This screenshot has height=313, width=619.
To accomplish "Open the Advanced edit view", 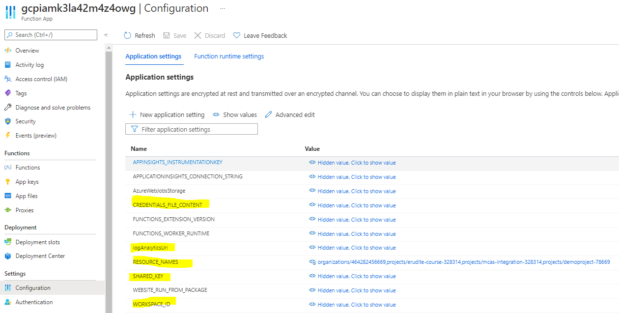I will pyautogui.click(x=289, y=114).
